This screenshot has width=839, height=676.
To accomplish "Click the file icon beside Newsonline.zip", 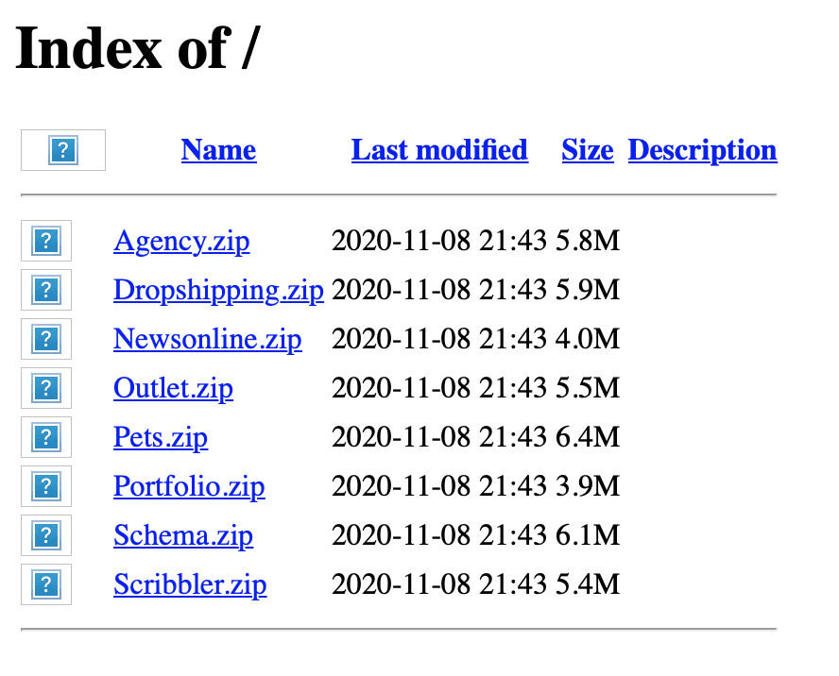I will 46,339.
